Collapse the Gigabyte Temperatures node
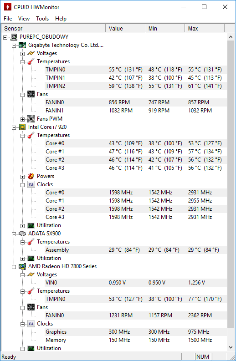The height and width of the screenshot is (361, 236). coord(22,62)
